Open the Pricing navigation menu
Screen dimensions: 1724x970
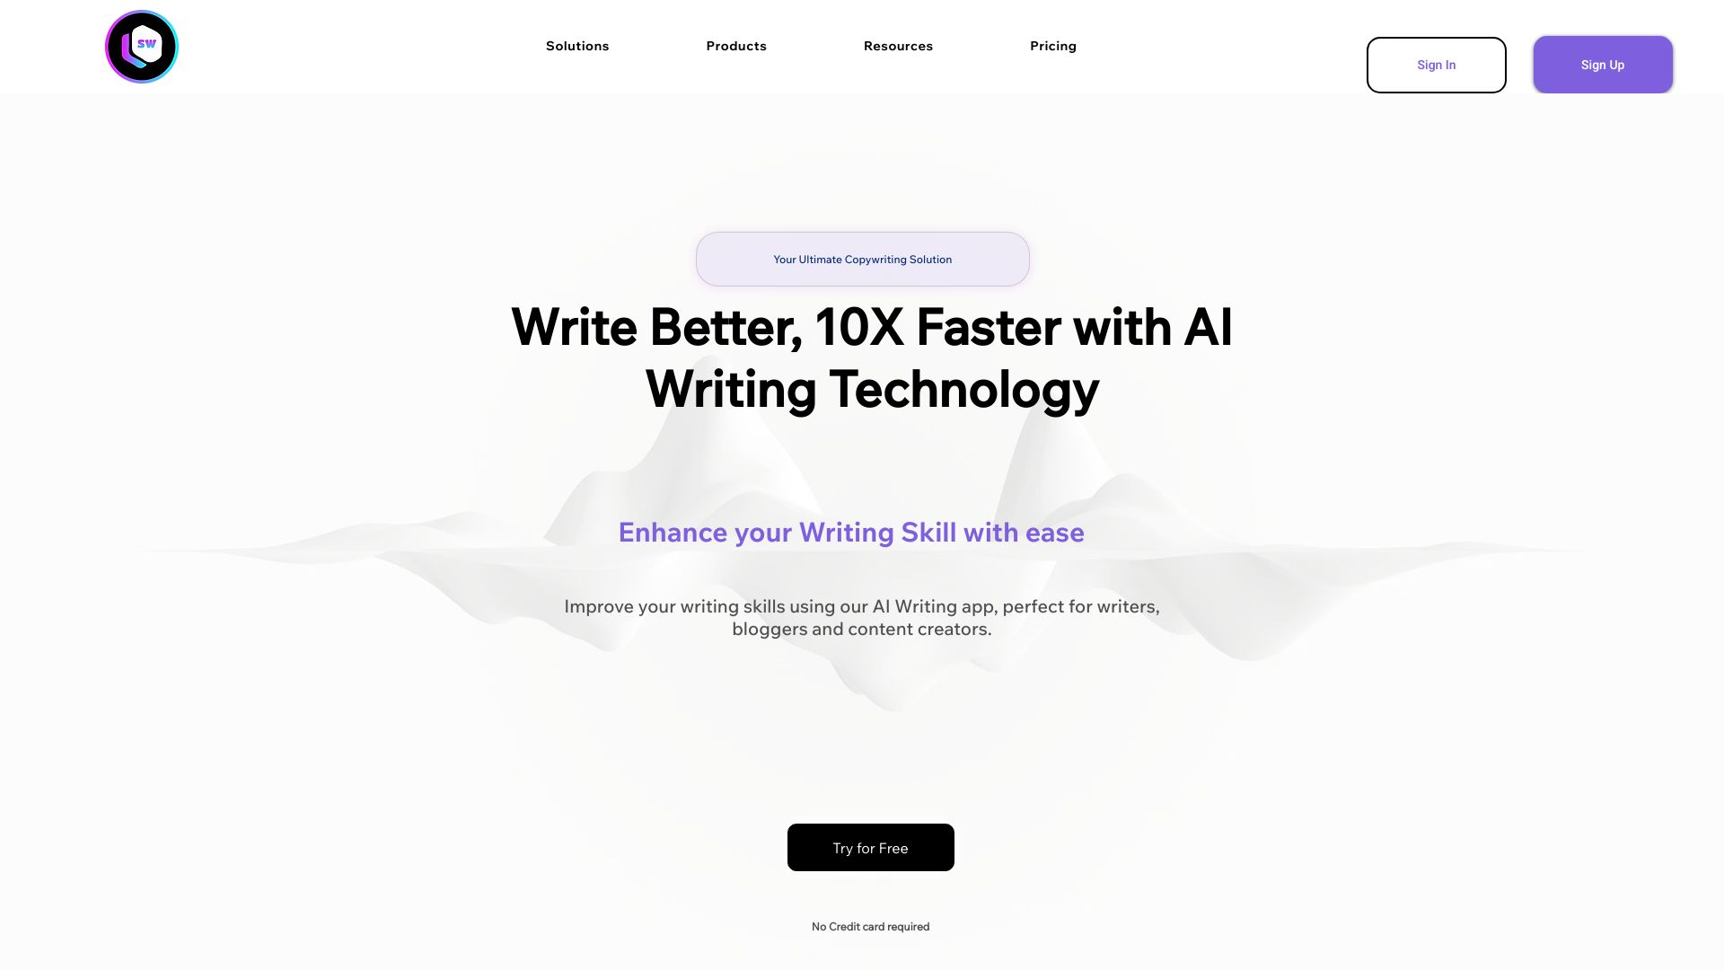point(1052,46)
